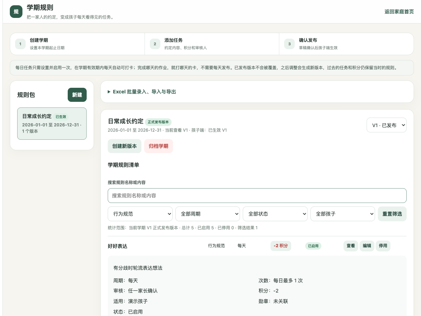Select step 2 添加任务
This screenshot has height=316, width=421.
pos(212,44)
